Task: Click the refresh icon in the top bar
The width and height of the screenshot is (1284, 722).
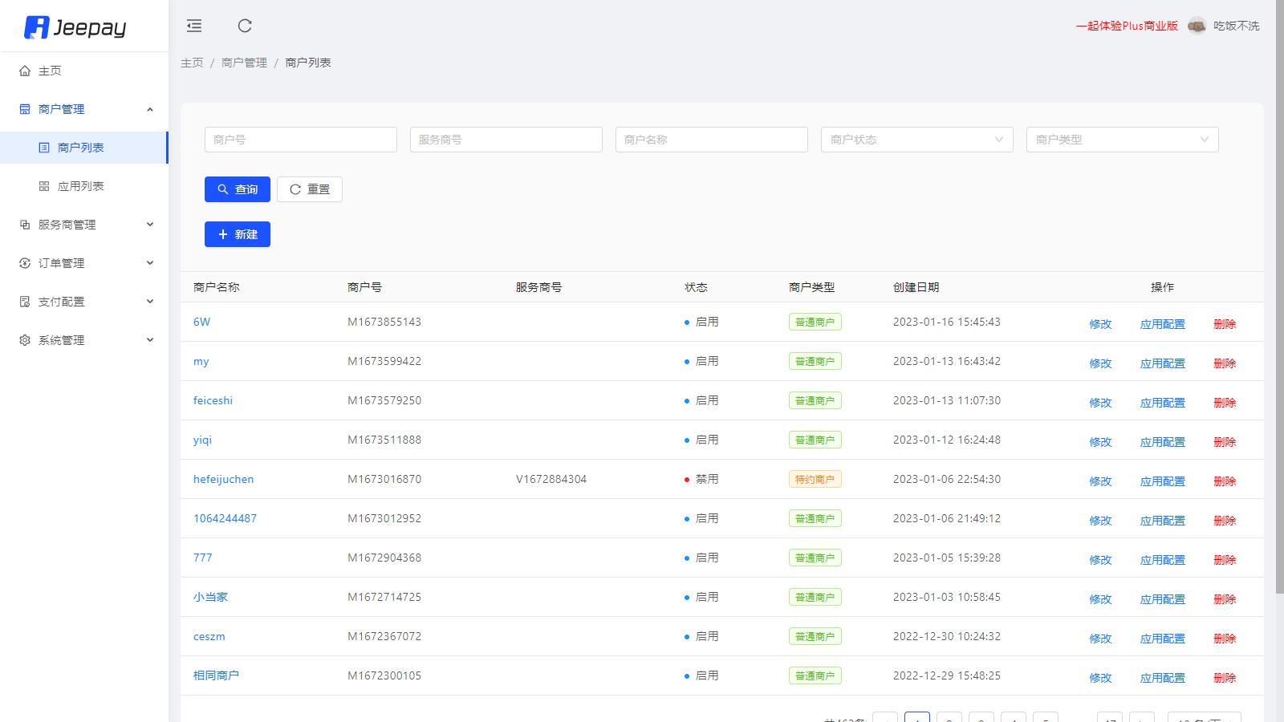Action: [x=245, y=26]
